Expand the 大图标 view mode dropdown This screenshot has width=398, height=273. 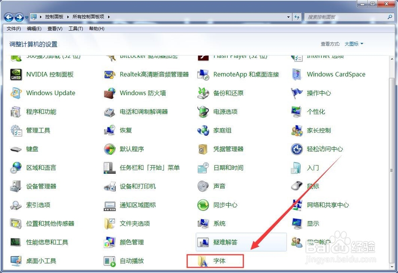coord(354,44)
